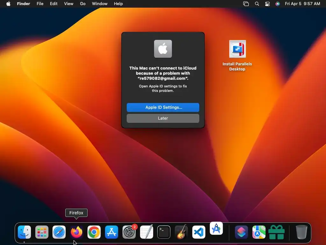Launch Terminal from the Dock
326x245 pixels.
click(164, 232)
